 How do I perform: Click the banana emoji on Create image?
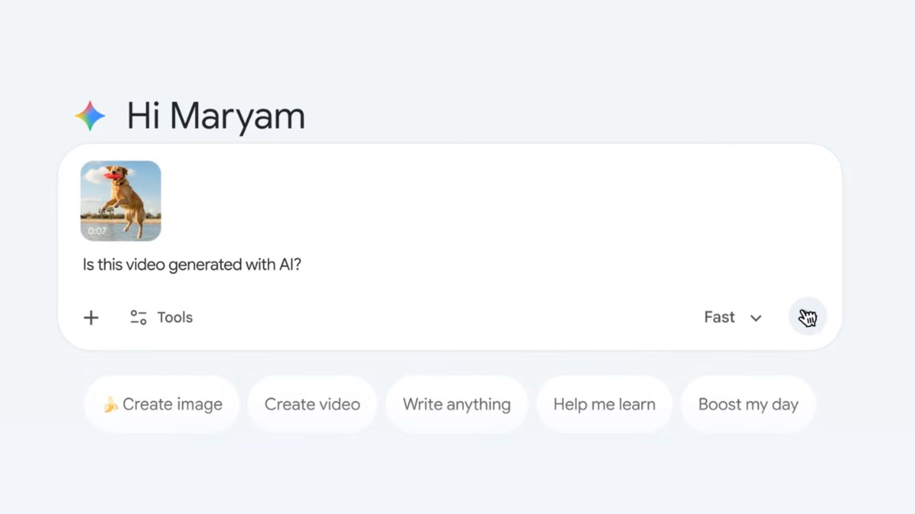110,404
